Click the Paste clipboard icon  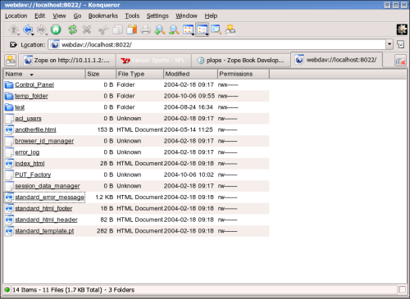point(132,29)
